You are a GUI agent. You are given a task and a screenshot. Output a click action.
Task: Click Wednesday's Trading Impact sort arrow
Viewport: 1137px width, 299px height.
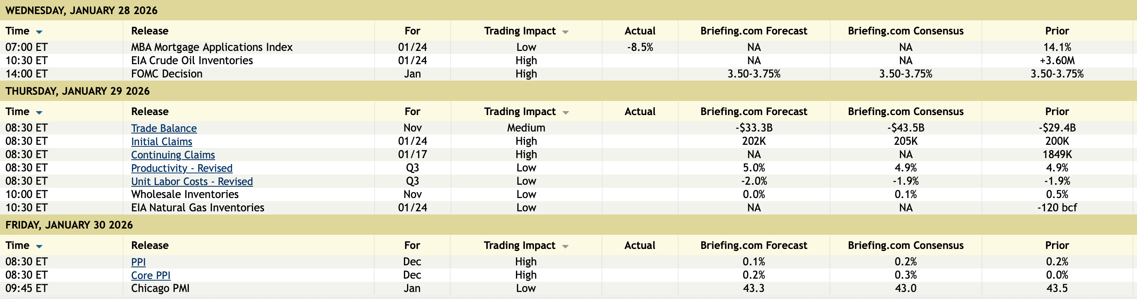pos(565,32)
